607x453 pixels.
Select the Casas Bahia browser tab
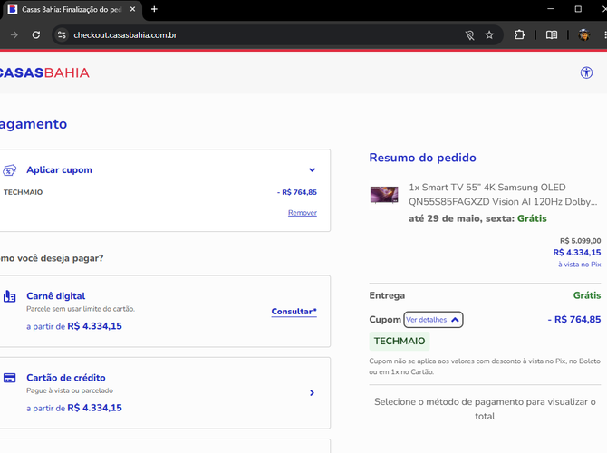(x=72, y=10)
